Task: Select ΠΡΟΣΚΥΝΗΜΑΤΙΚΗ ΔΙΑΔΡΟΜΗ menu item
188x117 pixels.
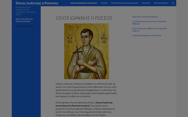Action: [125, 3]
